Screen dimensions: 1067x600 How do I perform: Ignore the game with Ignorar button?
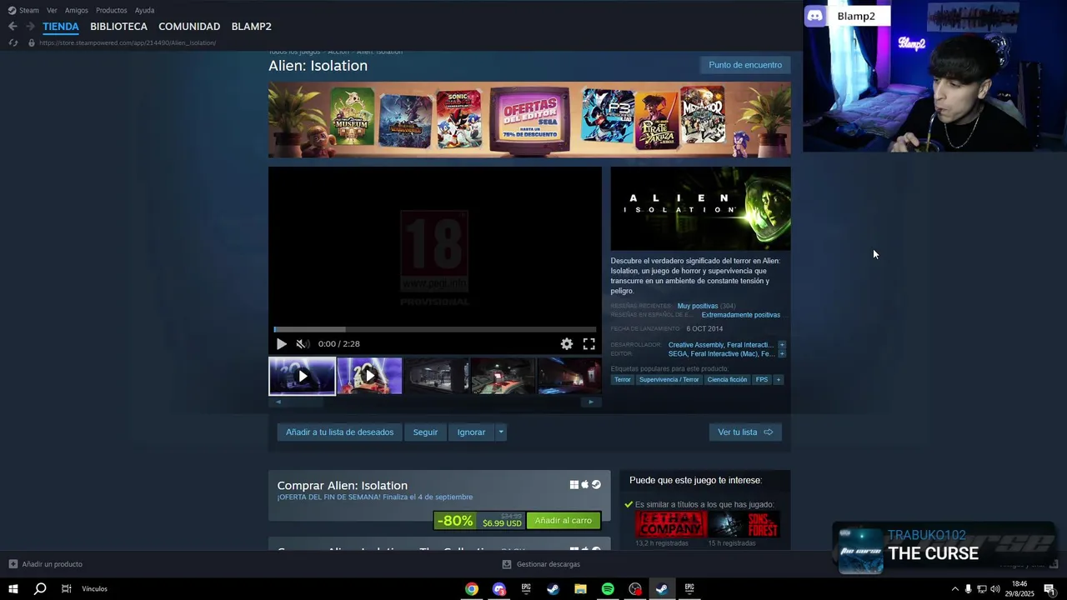[471, 432]
